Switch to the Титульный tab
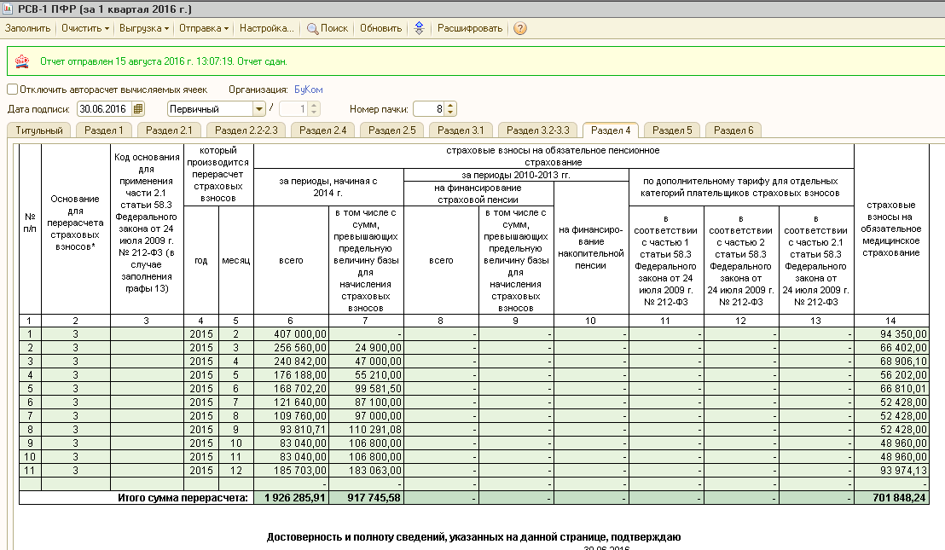945x550 pixels. coord(39,130)
